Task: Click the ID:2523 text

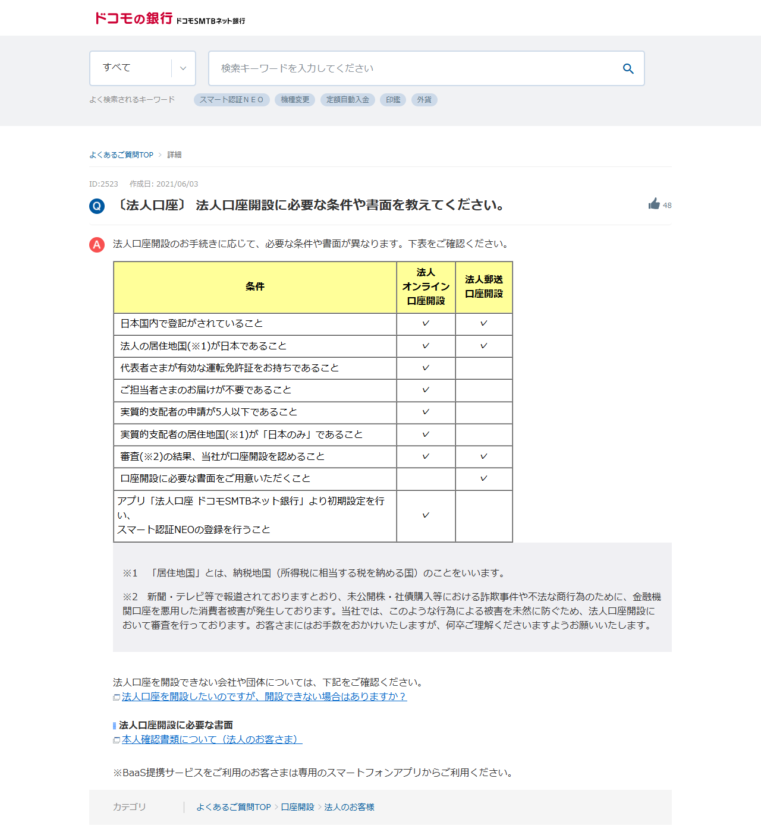Action: pos(103,184)
